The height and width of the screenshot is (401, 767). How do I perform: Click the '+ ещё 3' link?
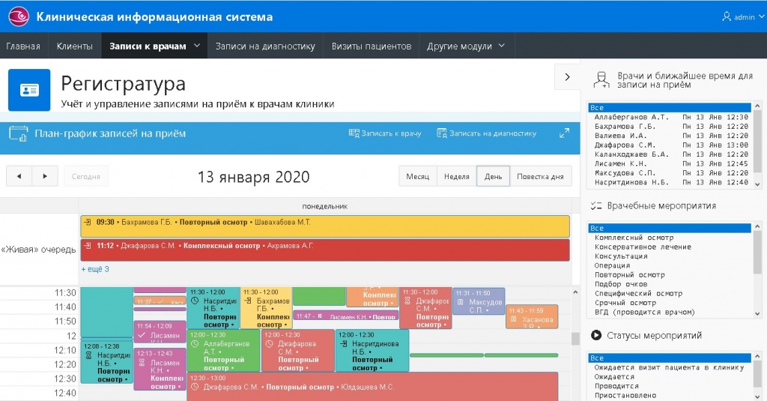click(95, 269)
